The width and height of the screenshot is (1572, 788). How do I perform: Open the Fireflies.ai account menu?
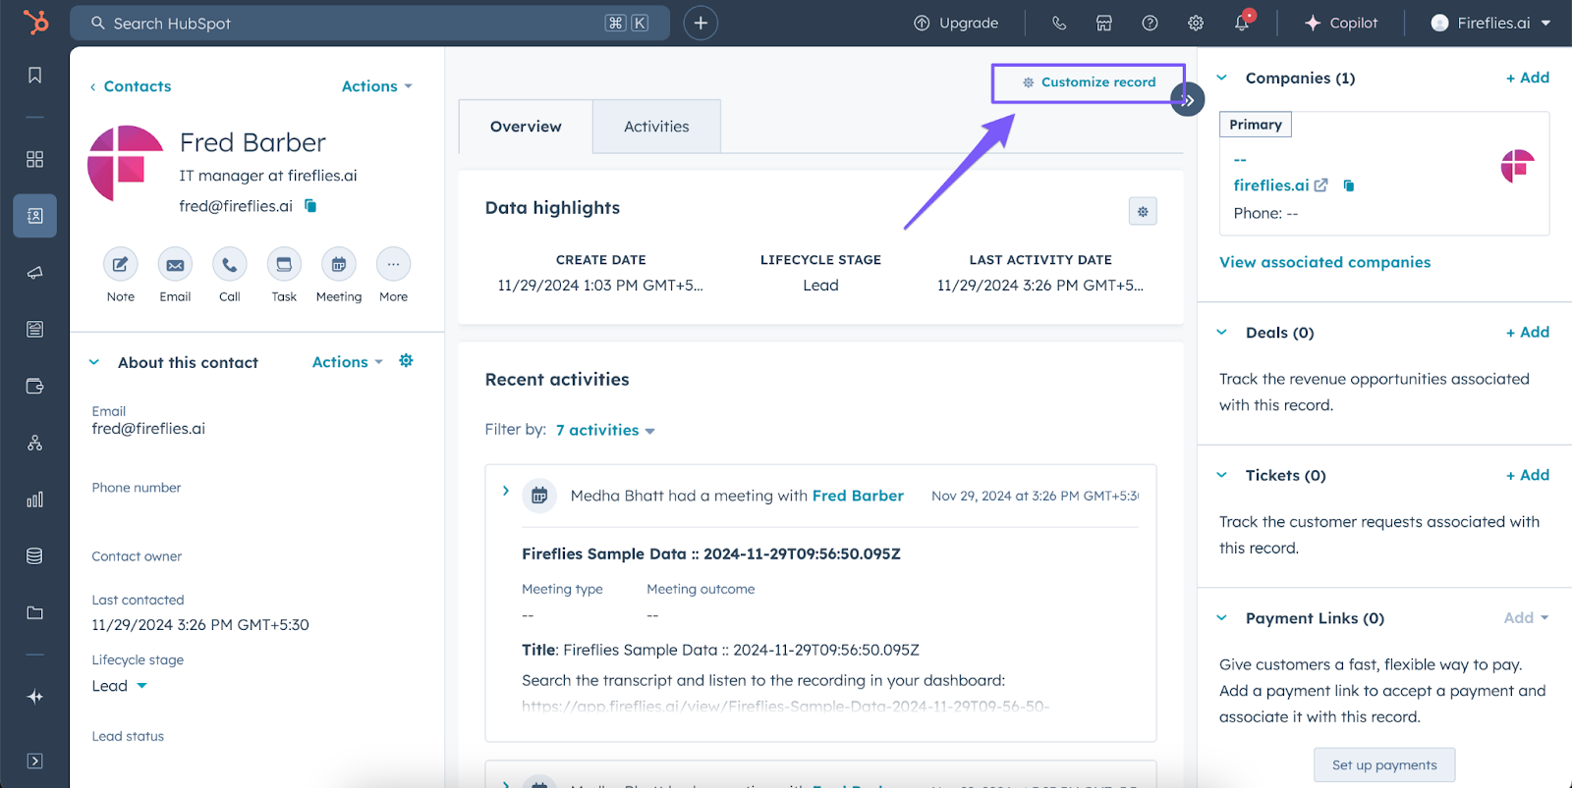(1491, 23)
